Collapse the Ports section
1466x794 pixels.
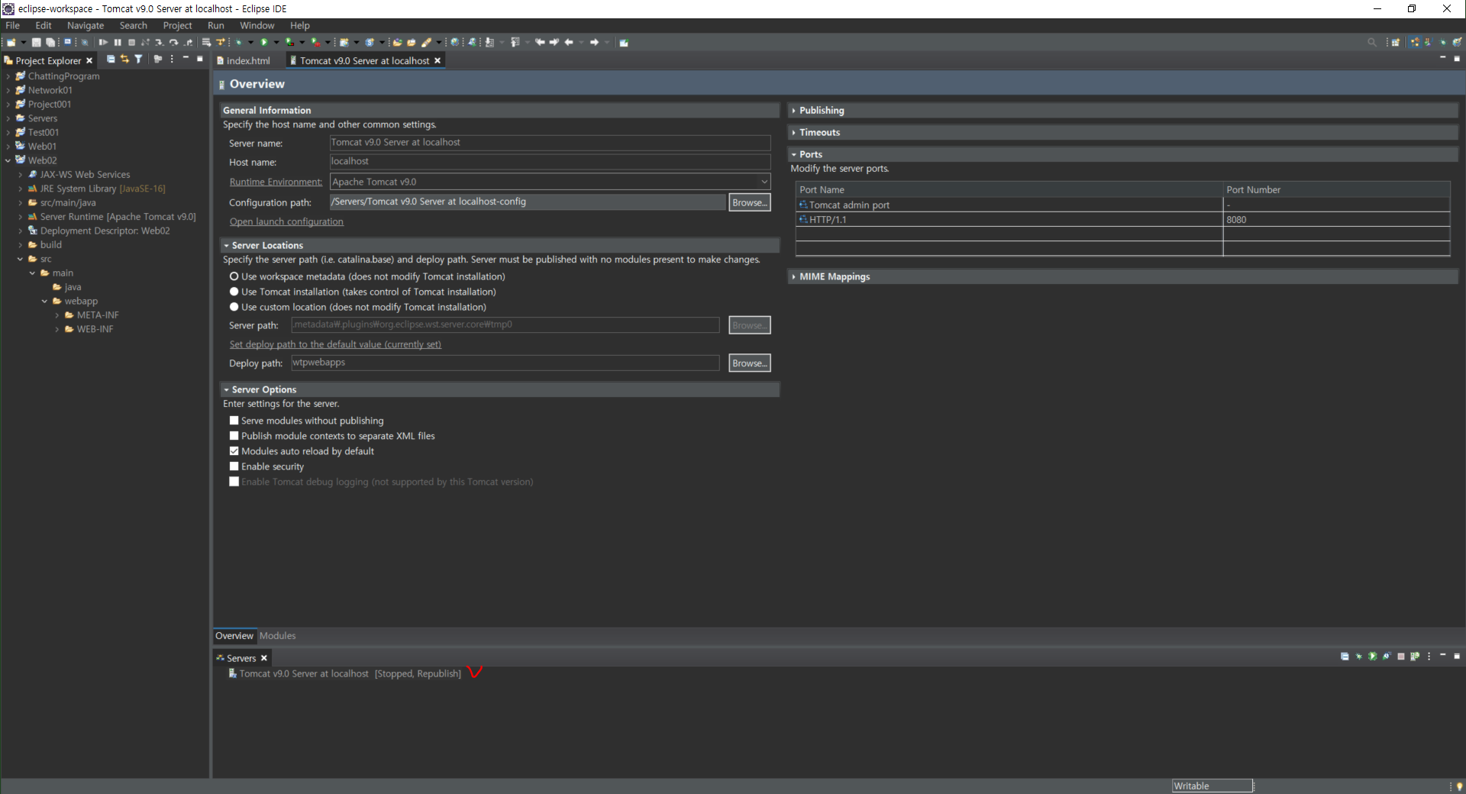pos(794,154)
